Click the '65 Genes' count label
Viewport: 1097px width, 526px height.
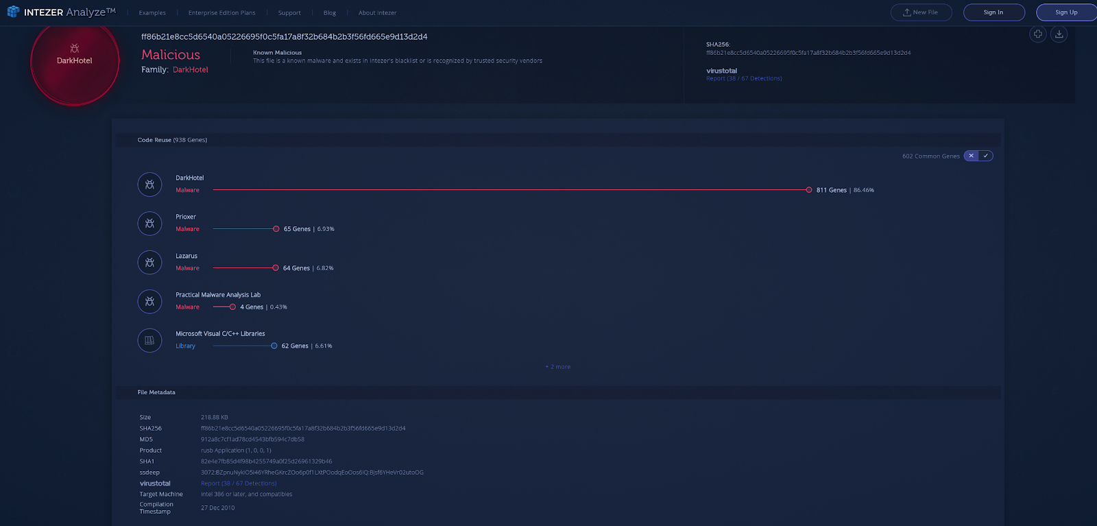(297, 229)
